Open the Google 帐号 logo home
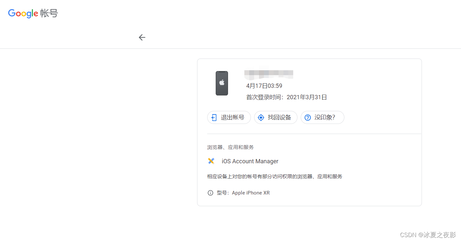Image resolution: width=461 pixels, height=241 pixels. tap(33, 13)
